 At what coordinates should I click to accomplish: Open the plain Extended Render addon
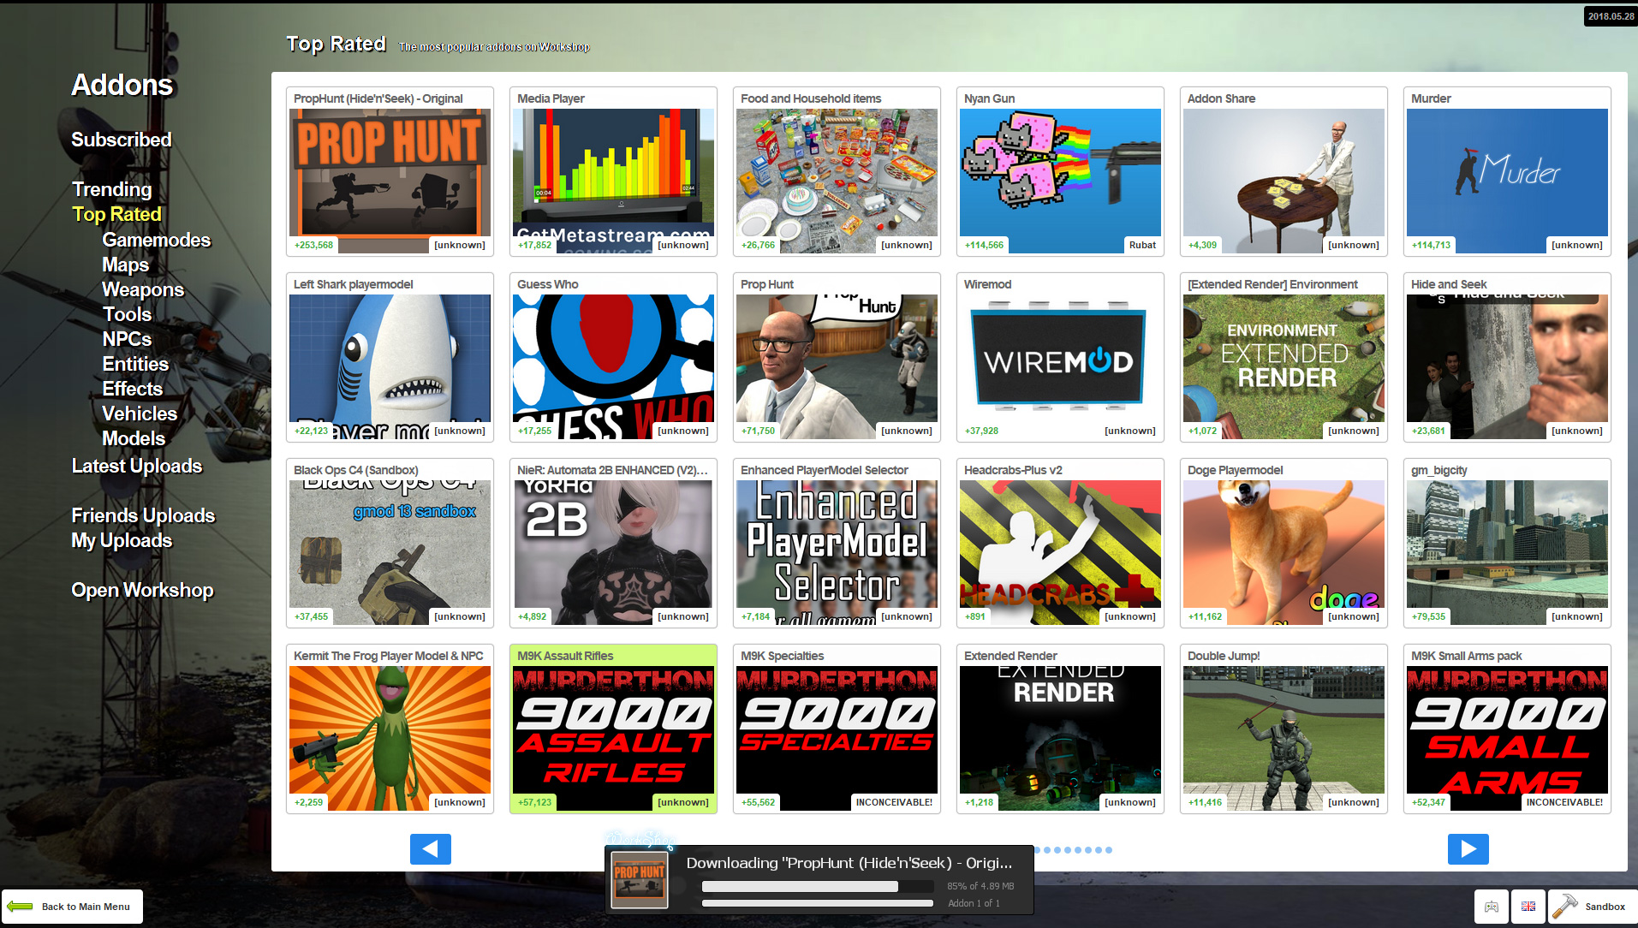pyautogui.click(x=1060, y=729)
